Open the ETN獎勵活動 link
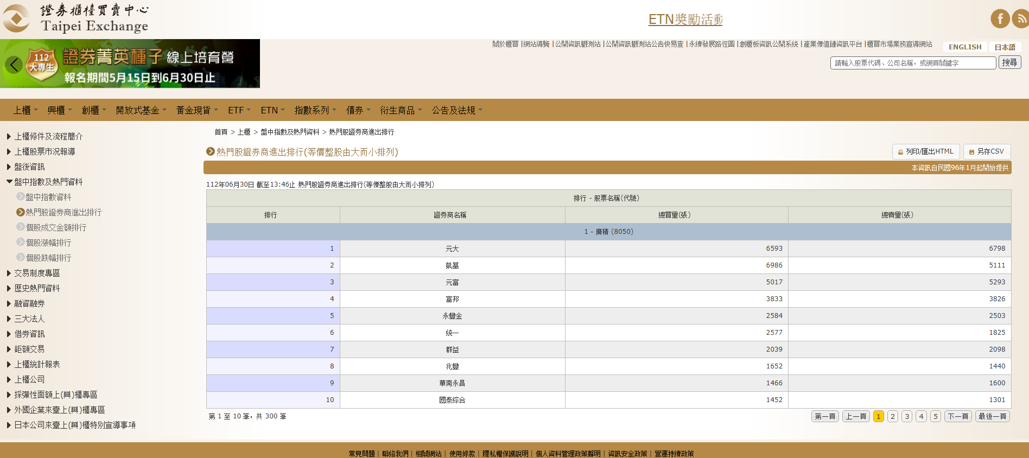 coord(685,20)
